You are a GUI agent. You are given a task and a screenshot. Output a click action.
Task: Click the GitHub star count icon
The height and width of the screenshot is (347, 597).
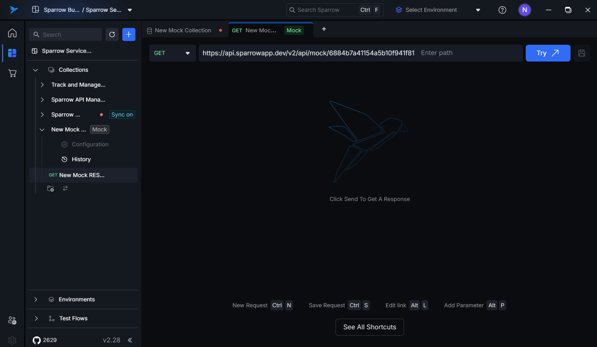[37, 340]
